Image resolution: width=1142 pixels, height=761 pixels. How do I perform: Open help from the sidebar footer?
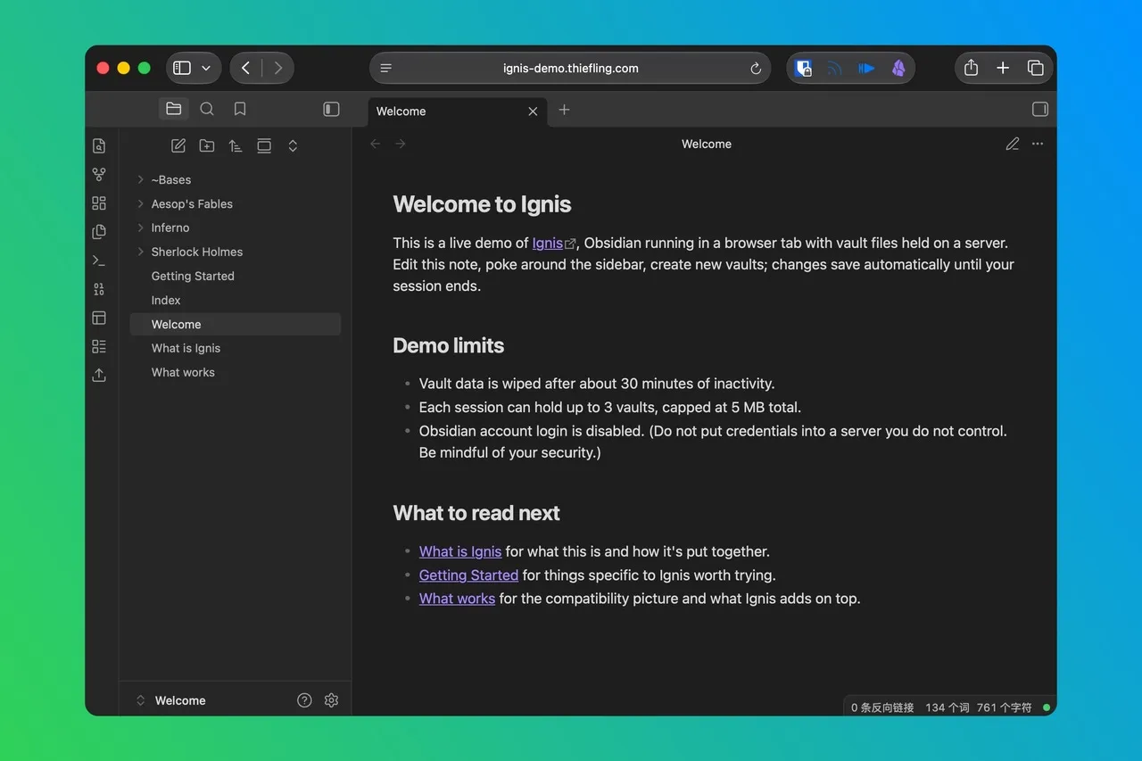click(304, 700)
